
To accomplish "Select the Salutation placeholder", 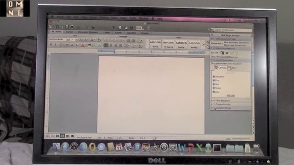I will [219, 77].
